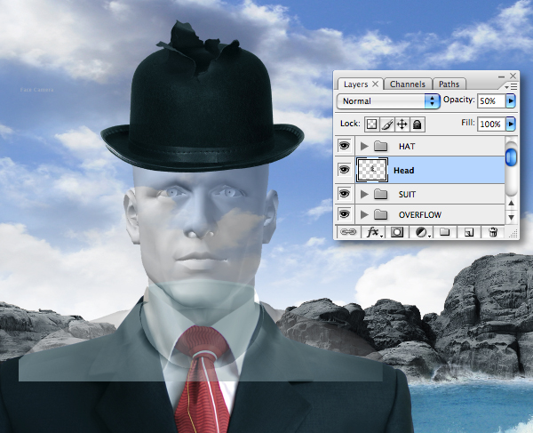Click the HAT folder icon
Image resolution: width=533 pixels, height=433 pixels.
[381, 147]
